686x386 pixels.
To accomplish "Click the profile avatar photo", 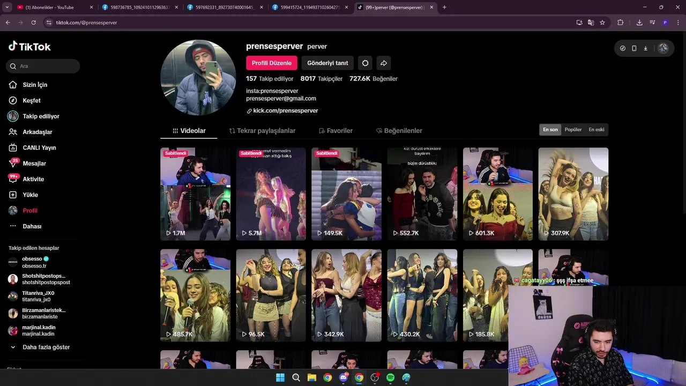I will (x=198, y=78).
